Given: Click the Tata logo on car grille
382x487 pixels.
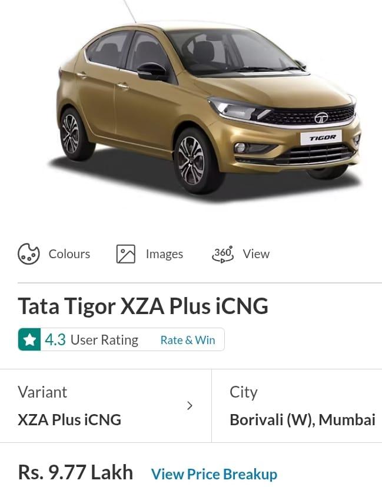Looking at the screenshot, I should pyautogui.click(x=321, y=118).
